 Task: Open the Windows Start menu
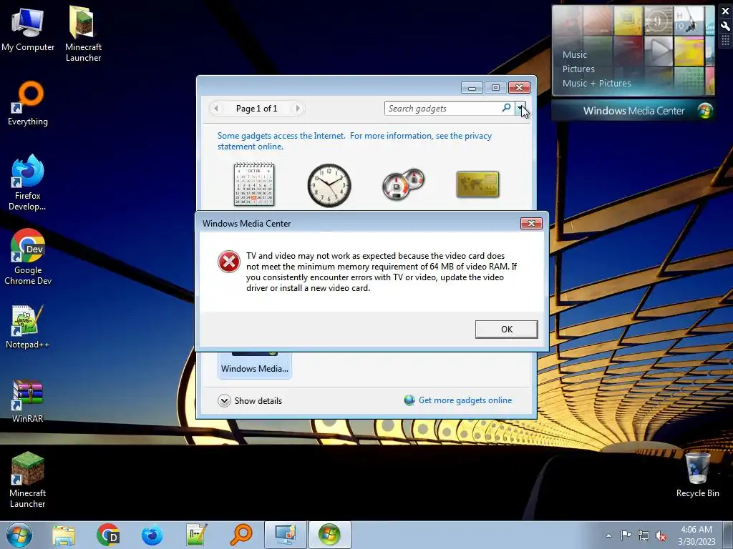point(19,535)
